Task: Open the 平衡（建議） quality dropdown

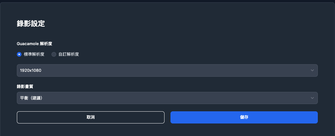Action: click(167, 98)
